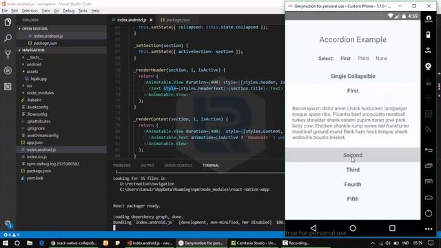
Task: Open index.ios.js in the explorer
Action: click(x=37, y=156)
